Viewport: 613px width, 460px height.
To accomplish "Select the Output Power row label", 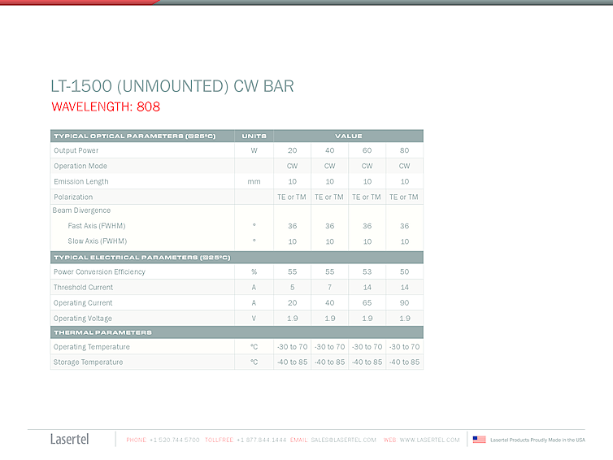I will pos(76,150).
